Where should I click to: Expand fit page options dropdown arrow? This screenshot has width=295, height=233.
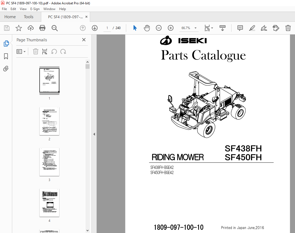212,28
